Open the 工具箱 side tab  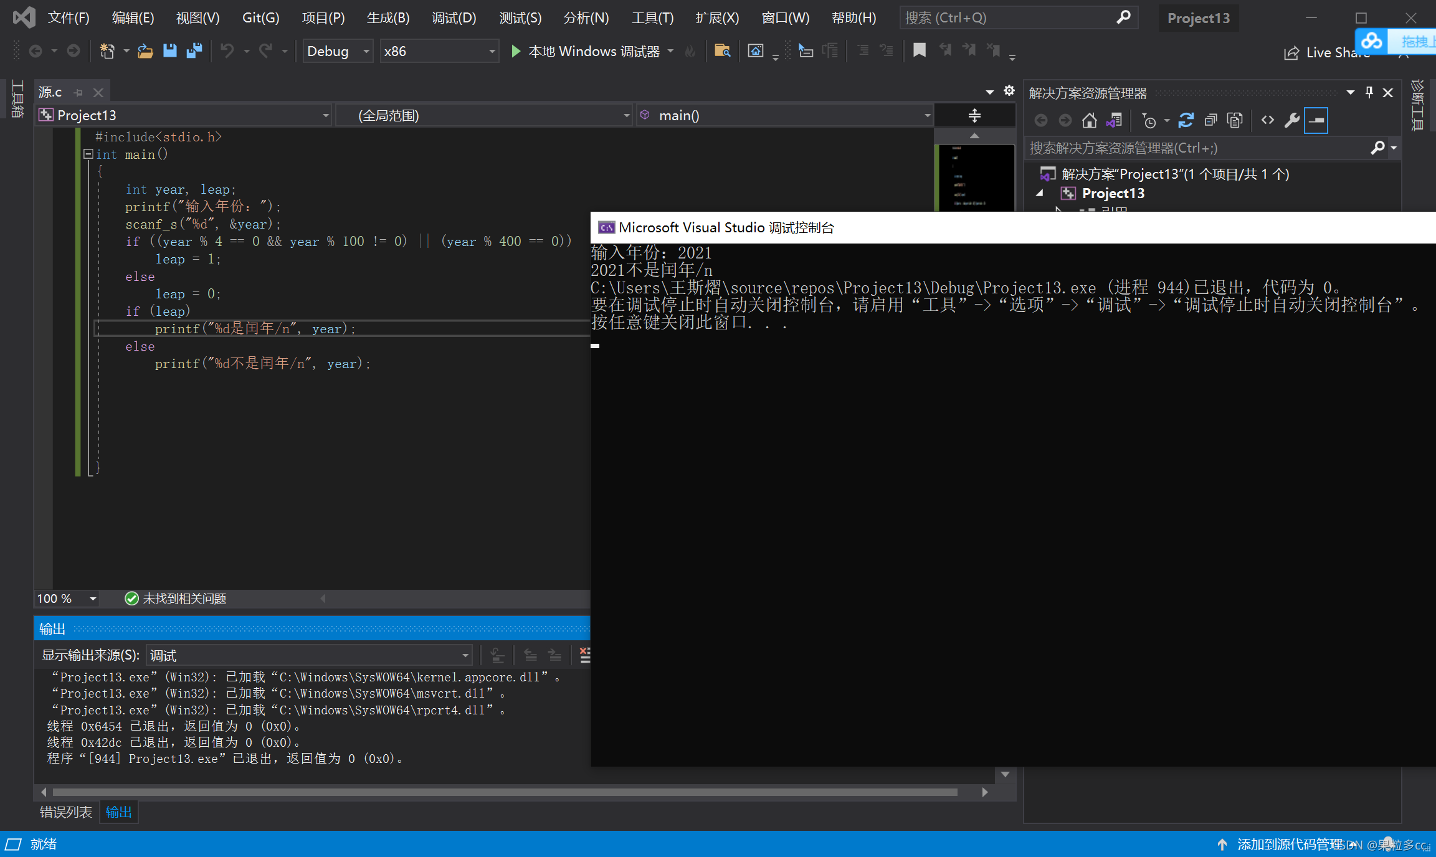click(x=17, y=98)
